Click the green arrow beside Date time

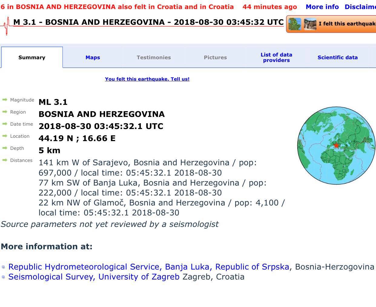click(5, 124)
